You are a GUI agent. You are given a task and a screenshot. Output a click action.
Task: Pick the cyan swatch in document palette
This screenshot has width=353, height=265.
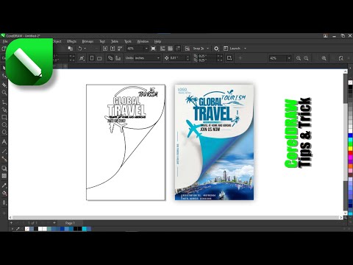pos(85,229)
